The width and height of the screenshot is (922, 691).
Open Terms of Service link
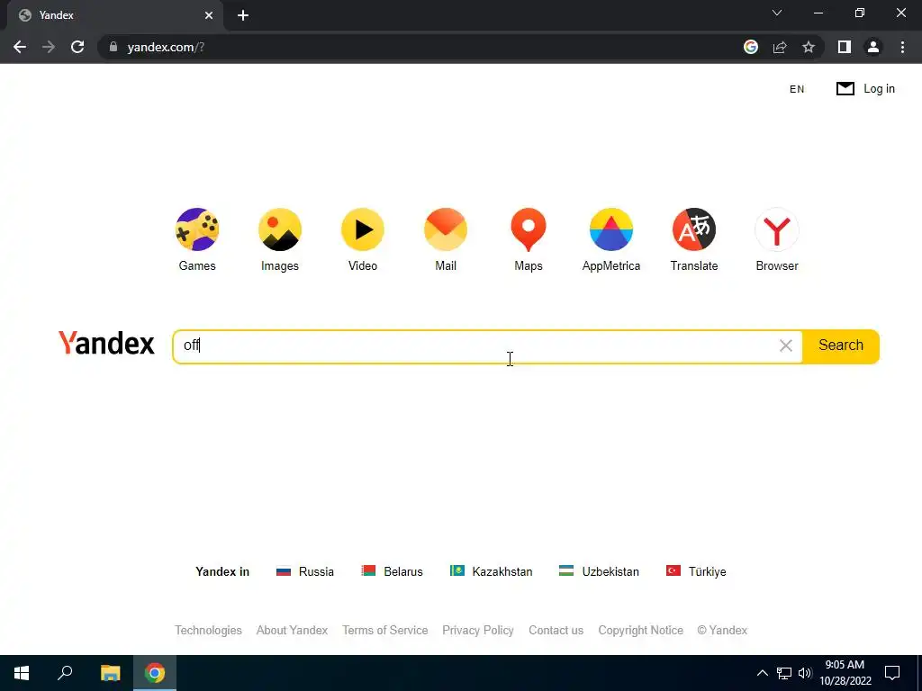[x=385, y=631]
